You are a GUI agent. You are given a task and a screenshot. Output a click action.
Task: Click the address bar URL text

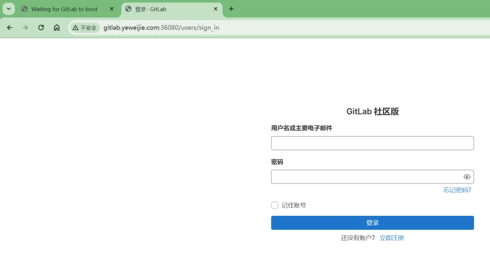(x=161, y=28)
